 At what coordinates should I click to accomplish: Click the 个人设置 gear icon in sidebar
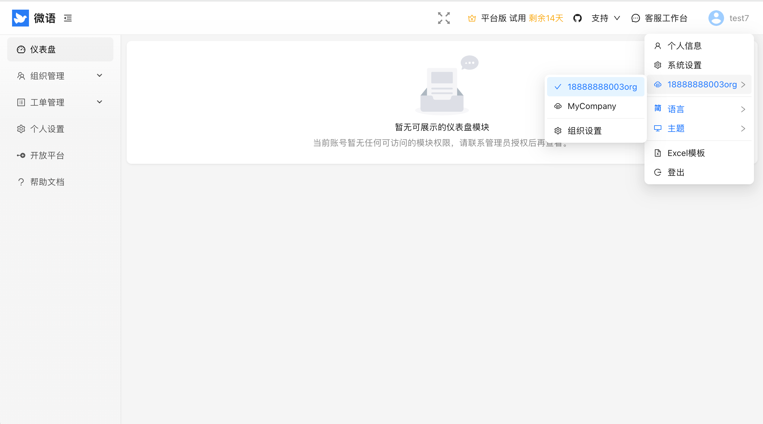(x=21, y=129)
